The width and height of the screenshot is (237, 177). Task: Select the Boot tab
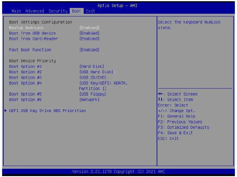[x=76, y=11]
